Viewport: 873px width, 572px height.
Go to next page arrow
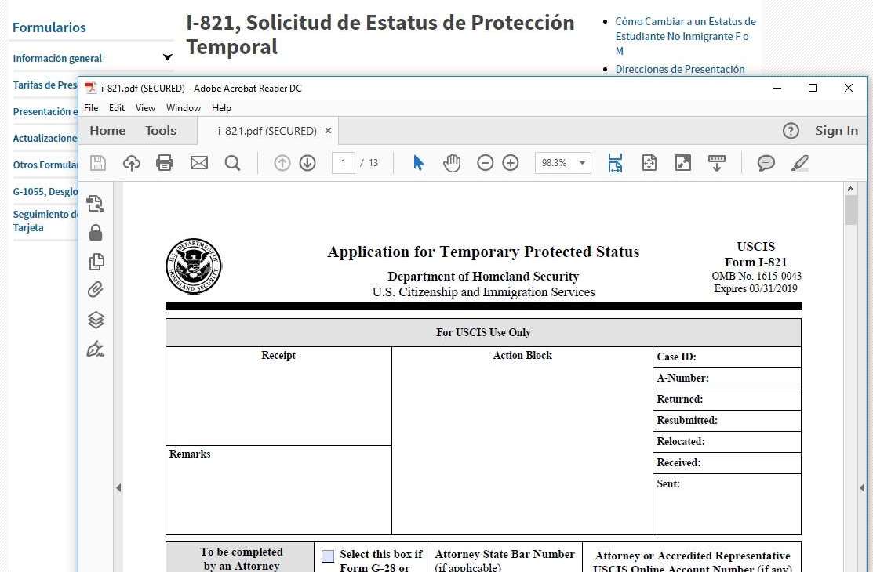pos(307,163)
